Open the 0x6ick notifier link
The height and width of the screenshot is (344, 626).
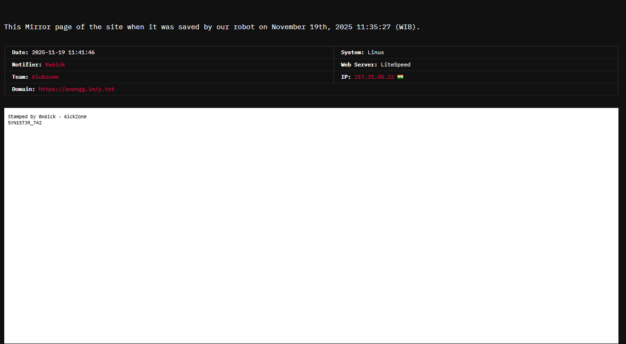point(55,65)
